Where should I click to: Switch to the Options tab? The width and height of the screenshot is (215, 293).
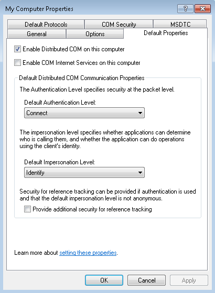click(95, 34)
